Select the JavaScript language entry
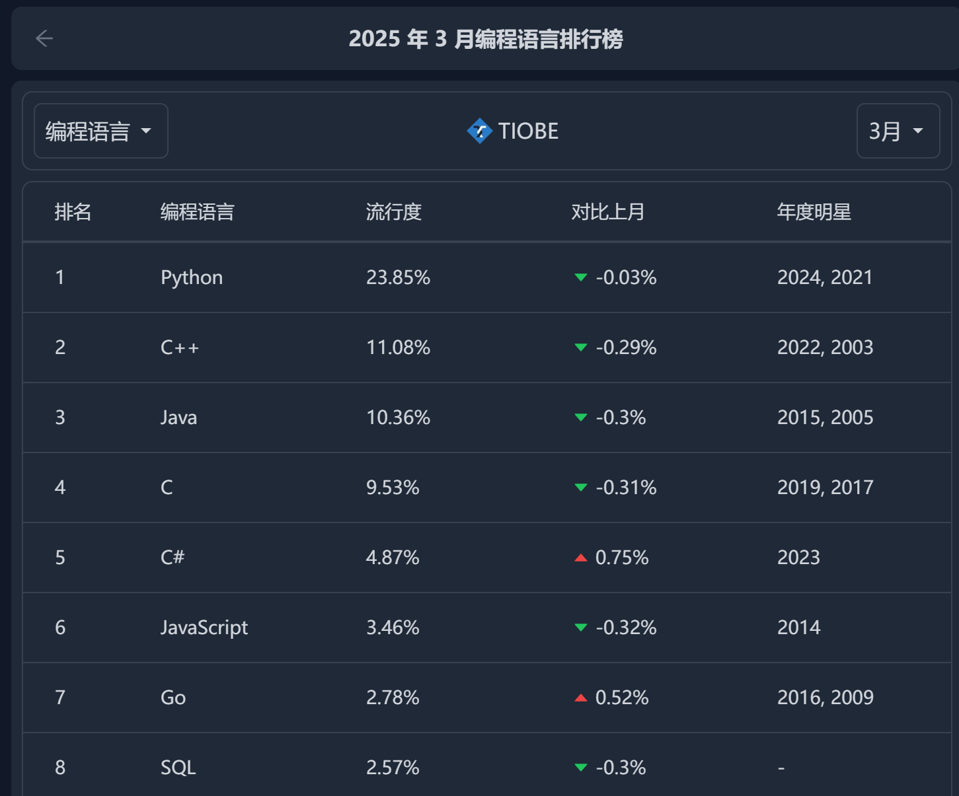Image resolution: width=959 pixels, height=796 pixels. click(x=204, y=628)
